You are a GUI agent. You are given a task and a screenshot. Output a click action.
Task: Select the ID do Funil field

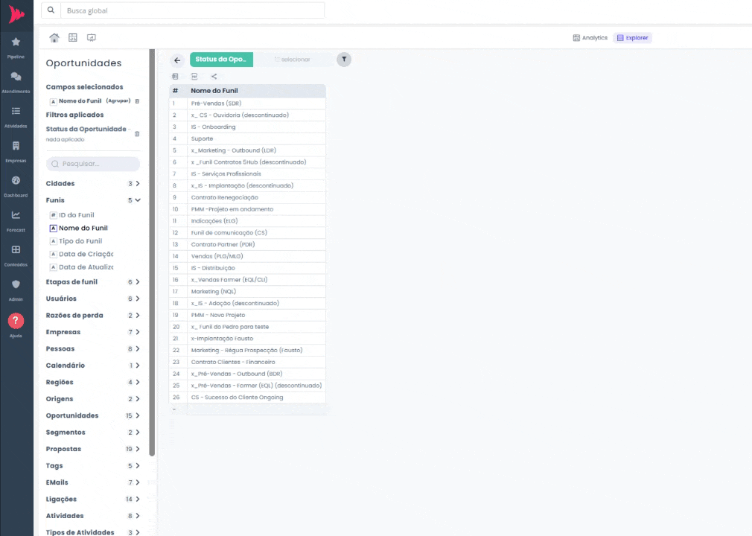76,215
